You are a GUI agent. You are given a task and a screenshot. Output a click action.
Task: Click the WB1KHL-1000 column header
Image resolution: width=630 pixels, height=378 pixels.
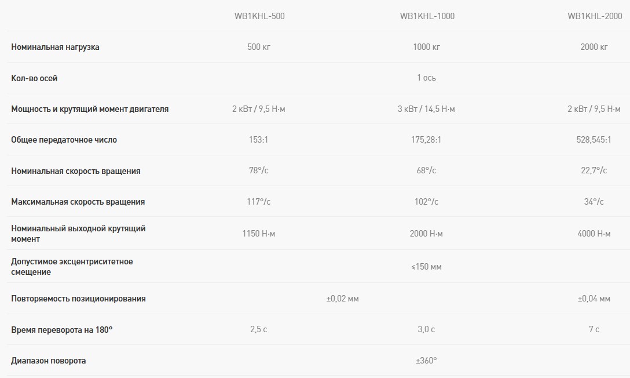[427, 16]
